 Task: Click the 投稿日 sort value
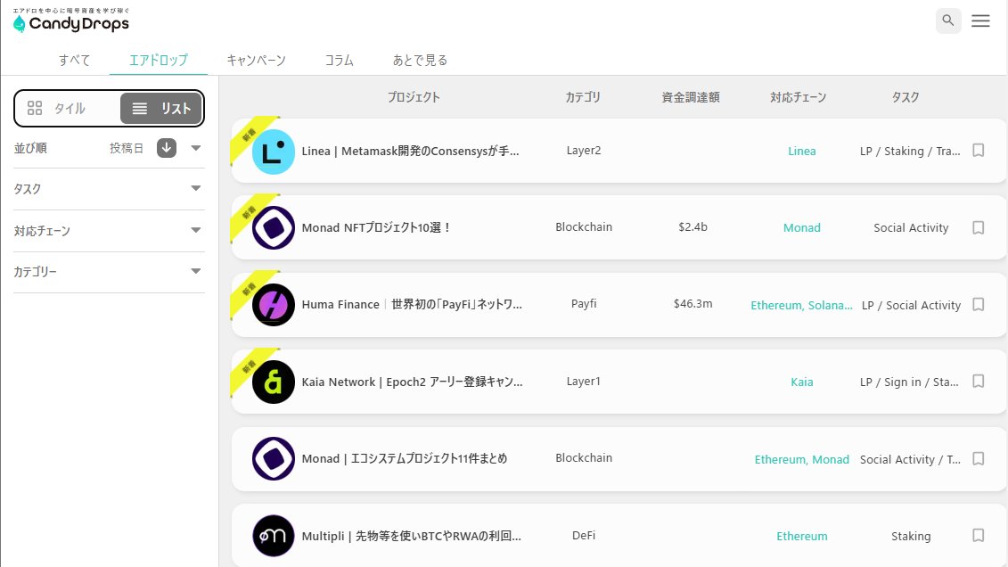pyautogui.click(x=126, y=148)
